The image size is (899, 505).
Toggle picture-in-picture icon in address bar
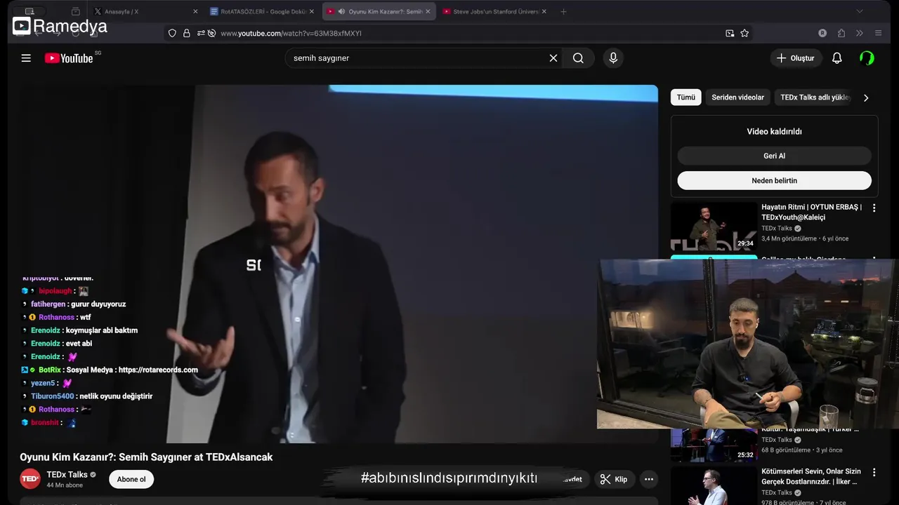tap(730, 33)
